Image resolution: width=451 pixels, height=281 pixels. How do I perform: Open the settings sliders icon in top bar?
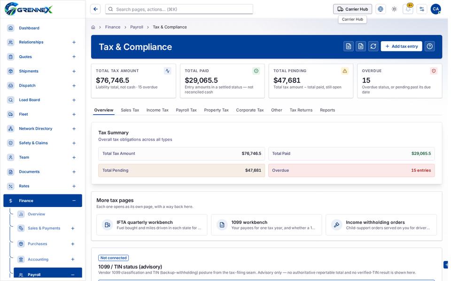pyautogui.click(x=422, y=9)
